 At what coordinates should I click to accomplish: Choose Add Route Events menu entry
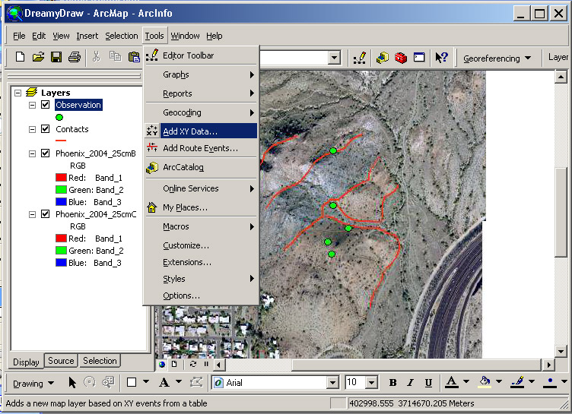point(201,148)
